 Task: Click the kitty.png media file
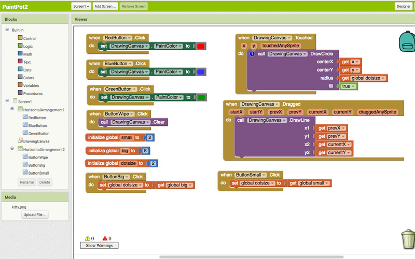point(19,207)
